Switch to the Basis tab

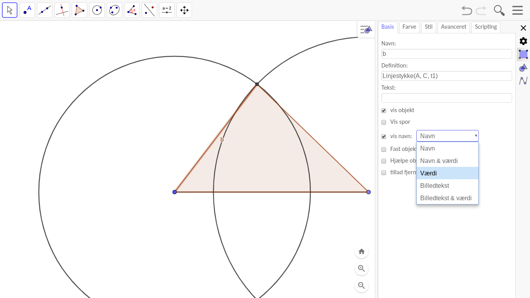point(388,27)
